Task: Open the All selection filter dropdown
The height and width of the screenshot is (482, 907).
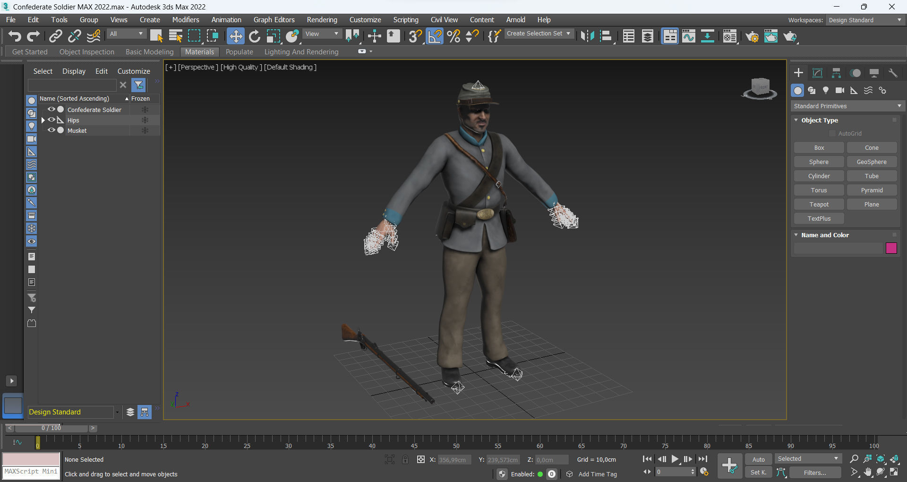Action: (x=127, y=34)
